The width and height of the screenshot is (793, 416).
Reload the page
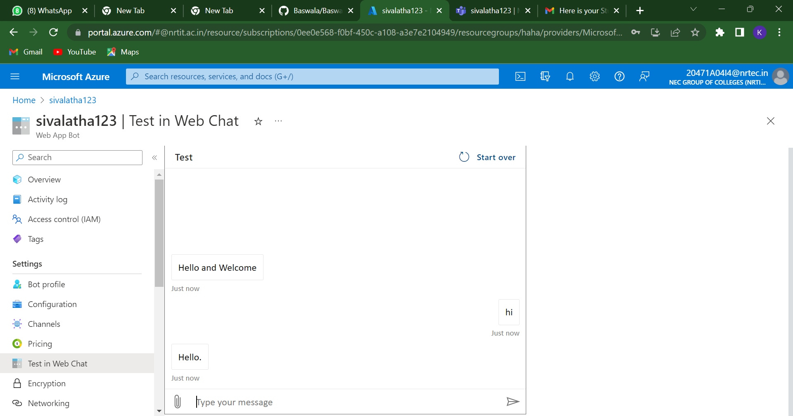(x=53, y=32)
